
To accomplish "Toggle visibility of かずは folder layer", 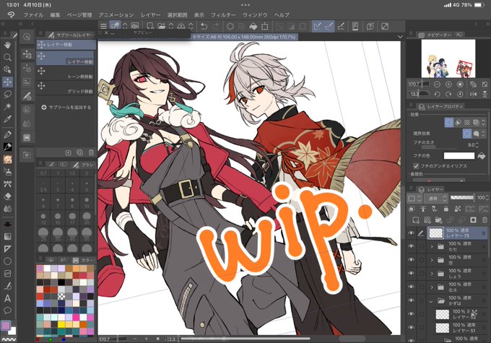I will coord(411,300).
